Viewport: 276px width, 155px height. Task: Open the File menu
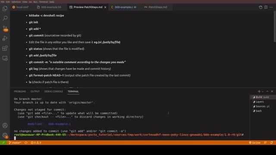click(x=3, y=2)
